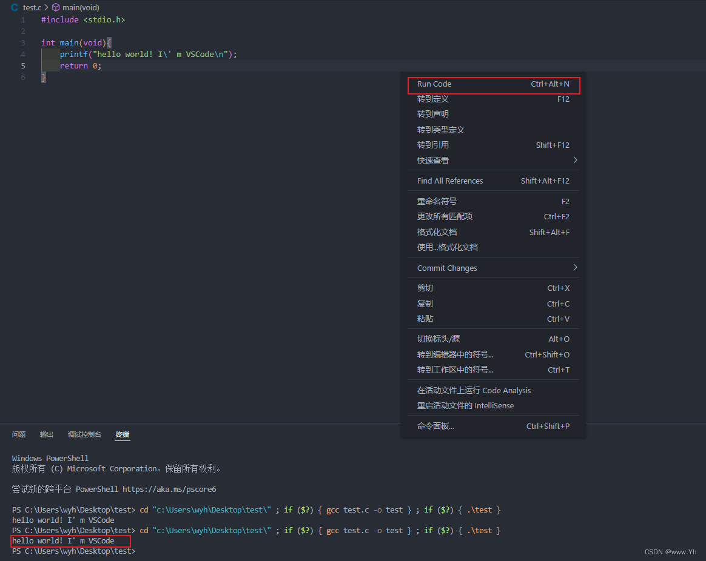The width and height of the screenshot is (706, 561).
Task: Select 剪切 in context menu
Action: click(x=494, y=288)
